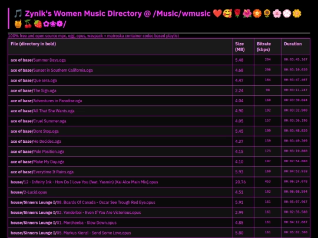Click the Que sera.oga link
The width and height of the screenshot is (318, 238).
pyautogui.click(x=45, y=81)
